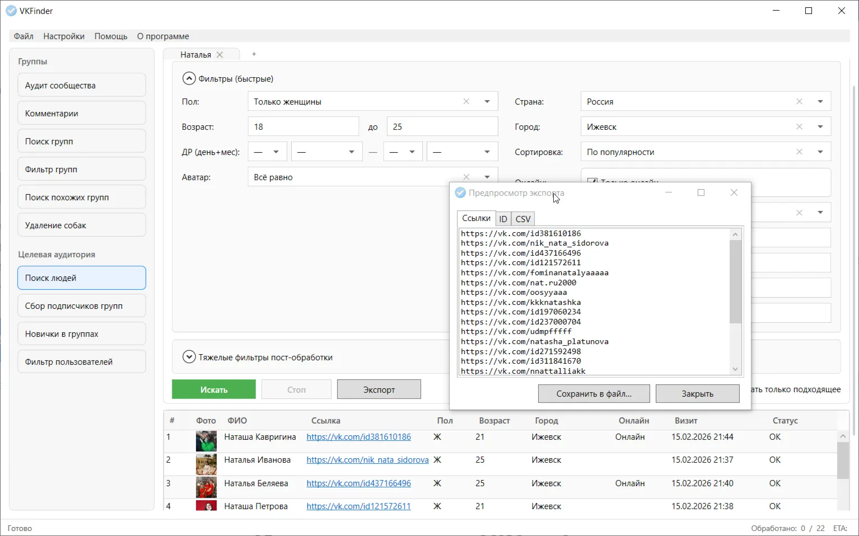
Task: Clear the Страна field value Россия
Action: 799,102
